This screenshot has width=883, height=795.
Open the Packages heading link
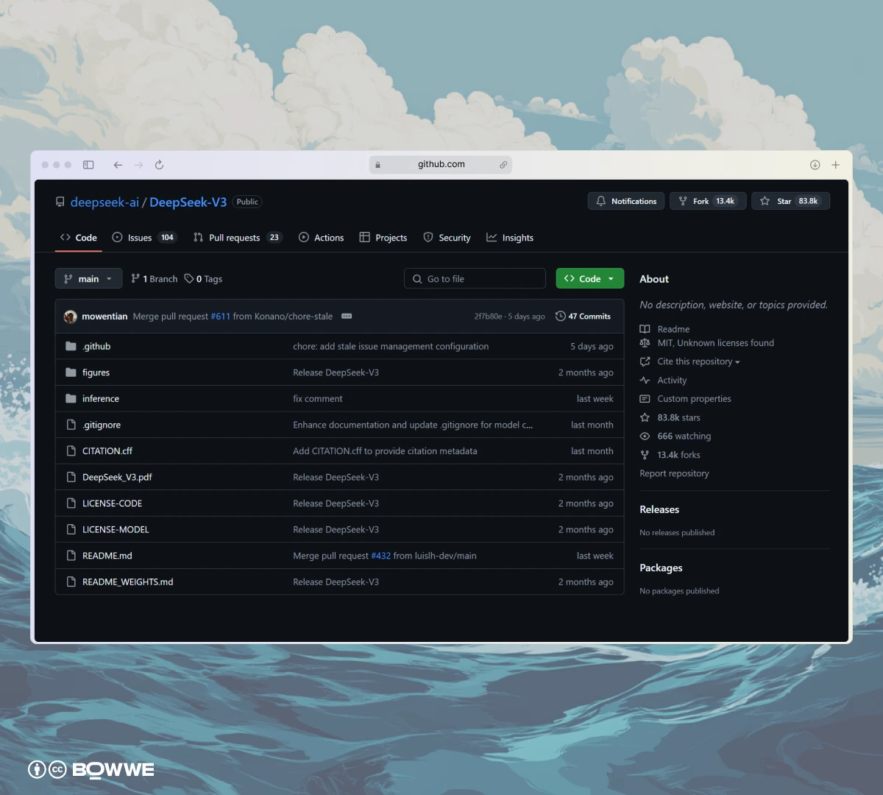tap(661, 568)
